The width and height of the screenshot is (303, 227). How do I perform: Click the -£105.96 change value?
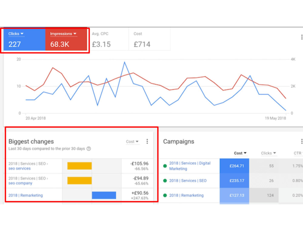pos(139,163)
